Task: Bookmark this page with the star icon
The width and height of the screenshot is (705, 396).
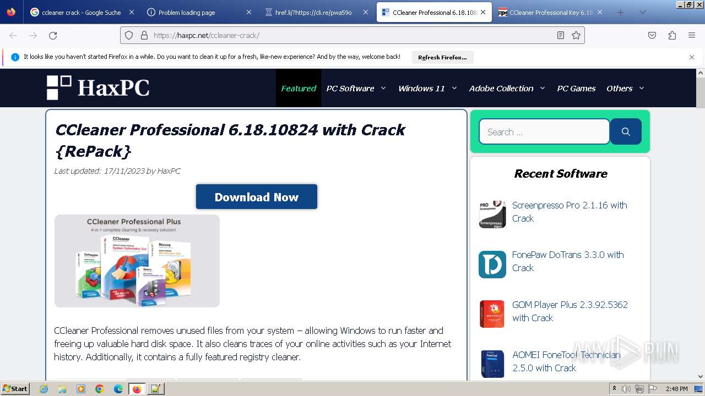Action: 576,35
